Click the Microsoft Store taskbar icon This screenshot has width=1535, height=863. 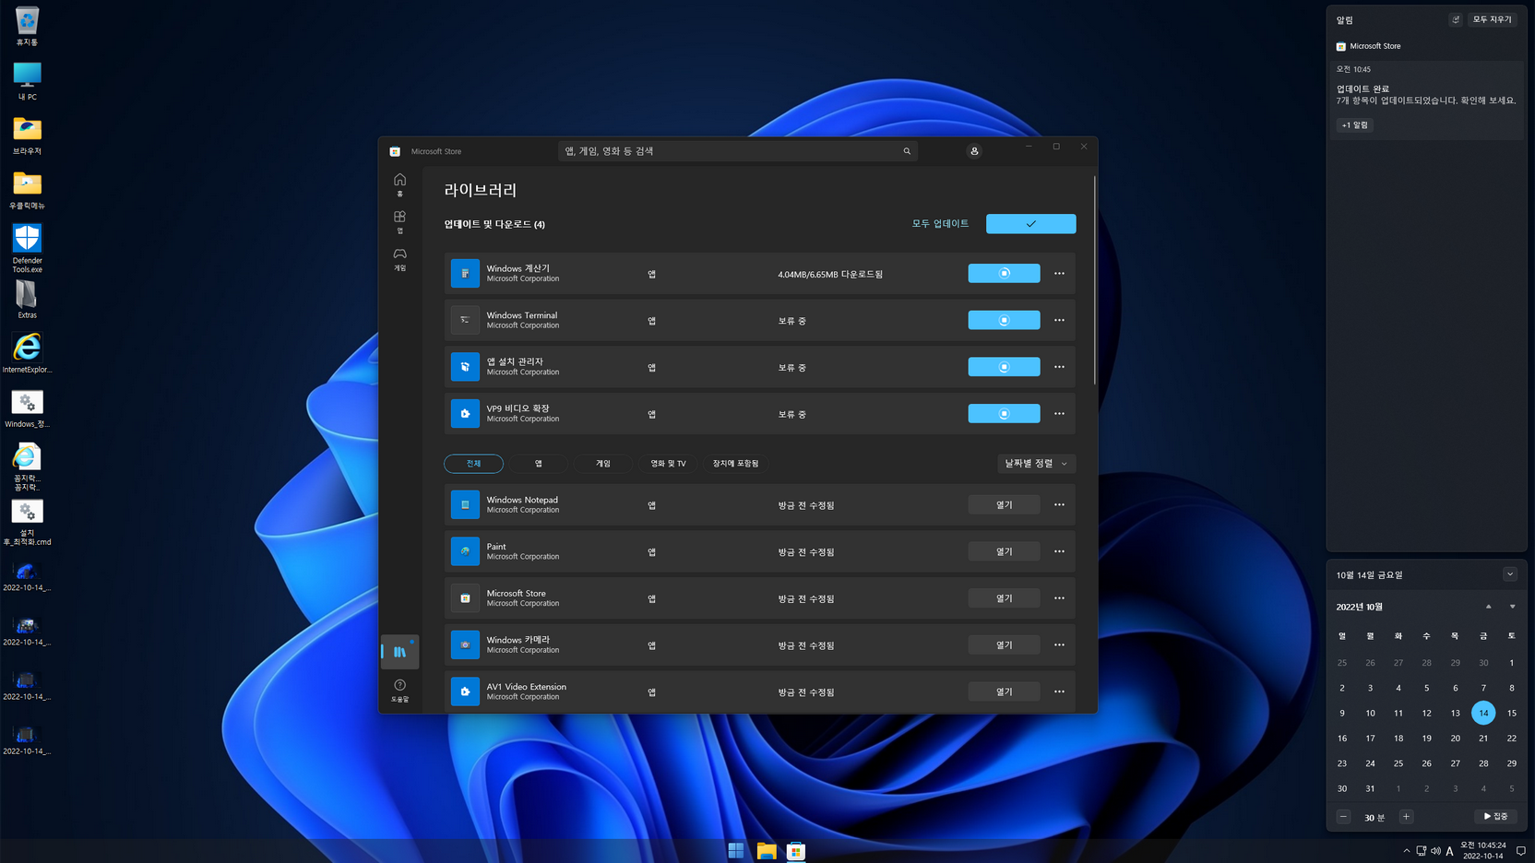pyautogui.click(x=796, y=850)
